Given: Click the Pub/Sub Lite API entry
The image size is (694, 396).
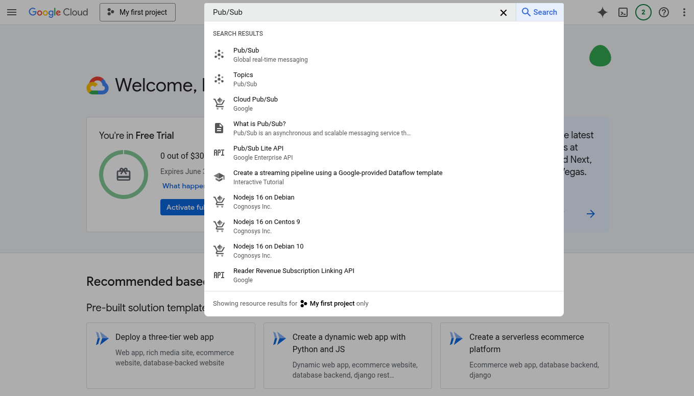Looking at the screenshot, I should [258, 152].
